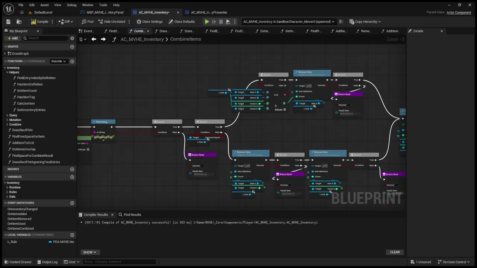Open Class Settings

coord(149,22)
